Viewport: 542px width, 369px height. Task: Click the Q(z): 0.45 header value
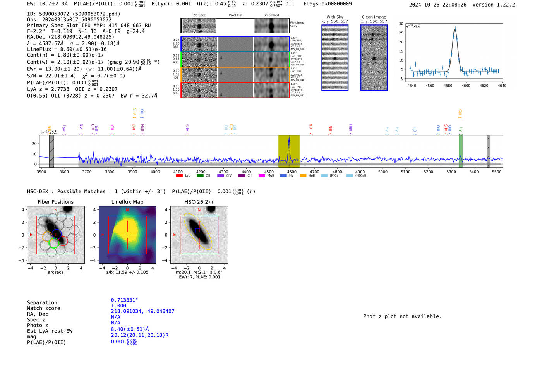click(216, 4)
